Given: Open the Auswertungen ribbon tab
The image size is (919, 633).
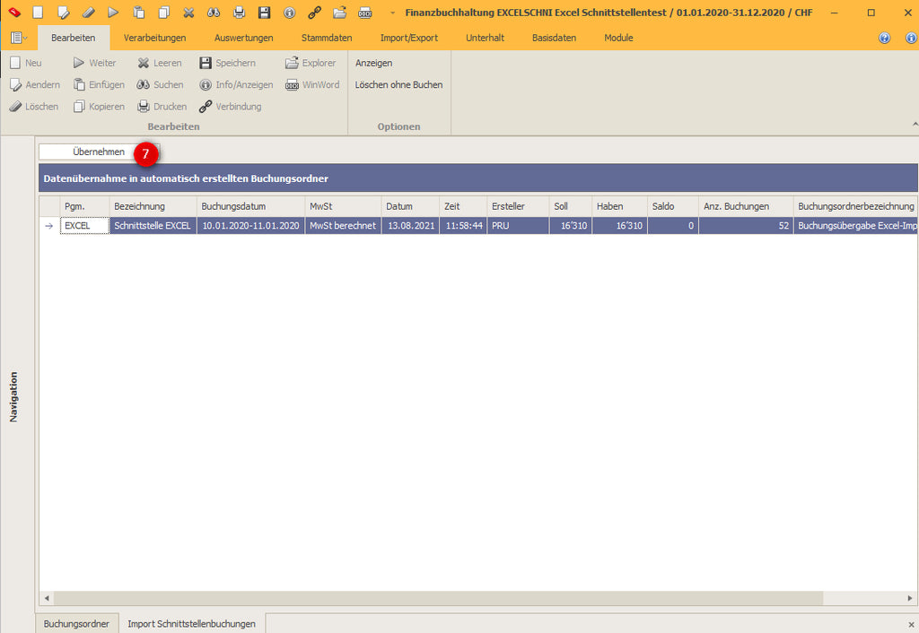Looking at the screenshot, I should click(x=243, y=38).
